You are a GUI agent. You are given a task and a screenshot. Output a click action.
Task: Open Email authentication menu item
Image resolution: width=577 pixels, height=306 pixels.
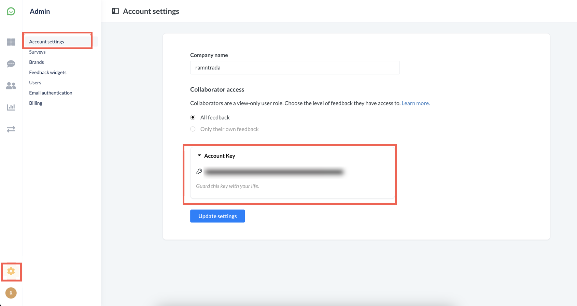click(x=51, y=93)
